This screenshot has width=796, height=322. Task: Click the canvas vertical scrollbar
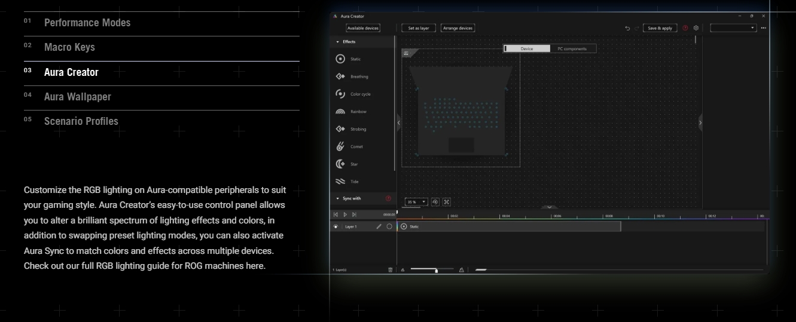coord(695,40)
